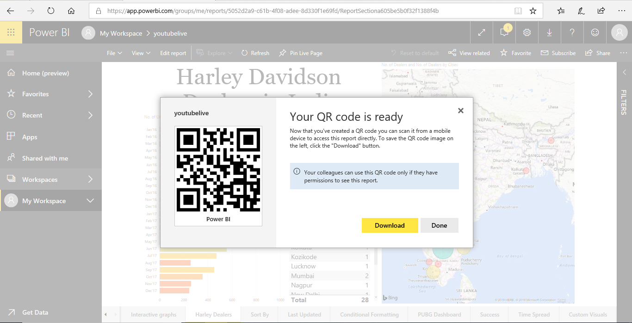Click the browser add notes pen icon

pyautogui.click(x=581, y=11)
